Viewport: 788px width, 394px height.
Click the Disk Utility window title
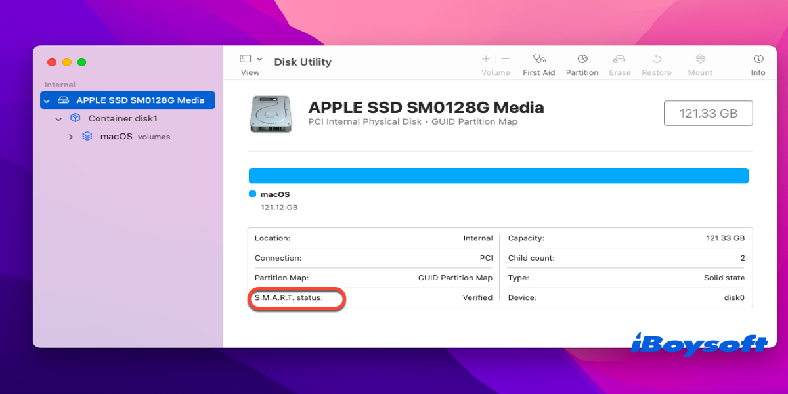303,62
